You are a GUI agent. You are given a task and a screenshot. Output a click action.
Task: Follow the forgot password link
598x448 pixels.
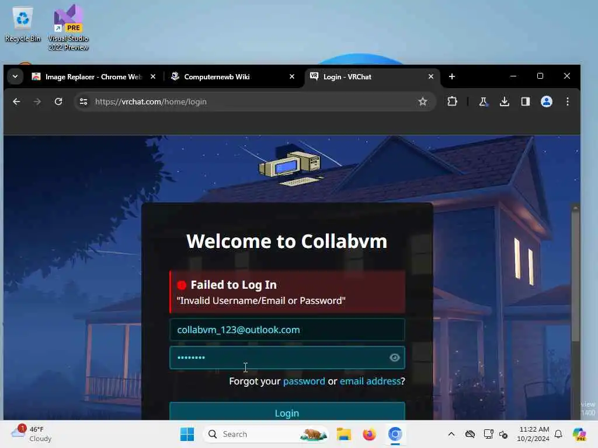(x=304, y=381)
